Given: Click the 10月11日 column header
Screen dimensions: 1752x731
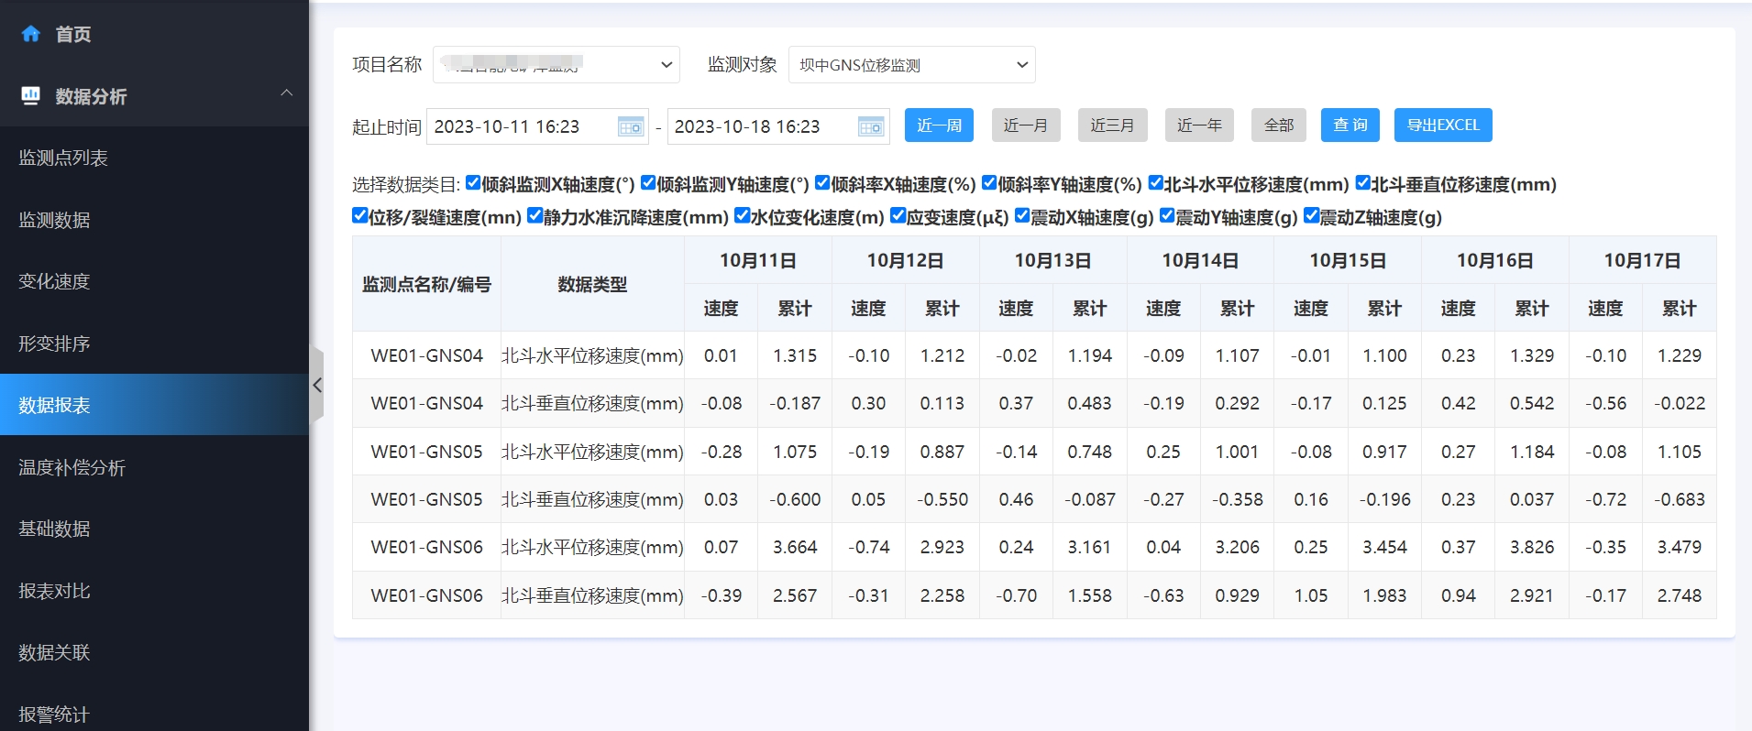Looking at the screenshot, I should click(x=758, y=260).
